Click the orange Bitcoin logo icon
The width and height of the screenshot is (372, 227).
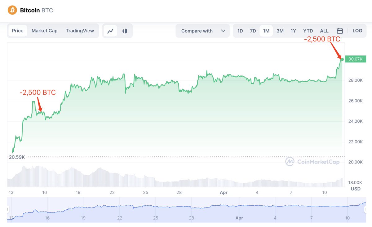click(x=12, y=10)
